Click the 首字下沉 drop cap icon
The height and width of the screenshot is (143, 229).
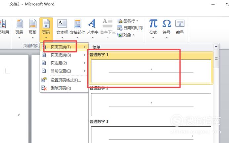pos(108,24)
